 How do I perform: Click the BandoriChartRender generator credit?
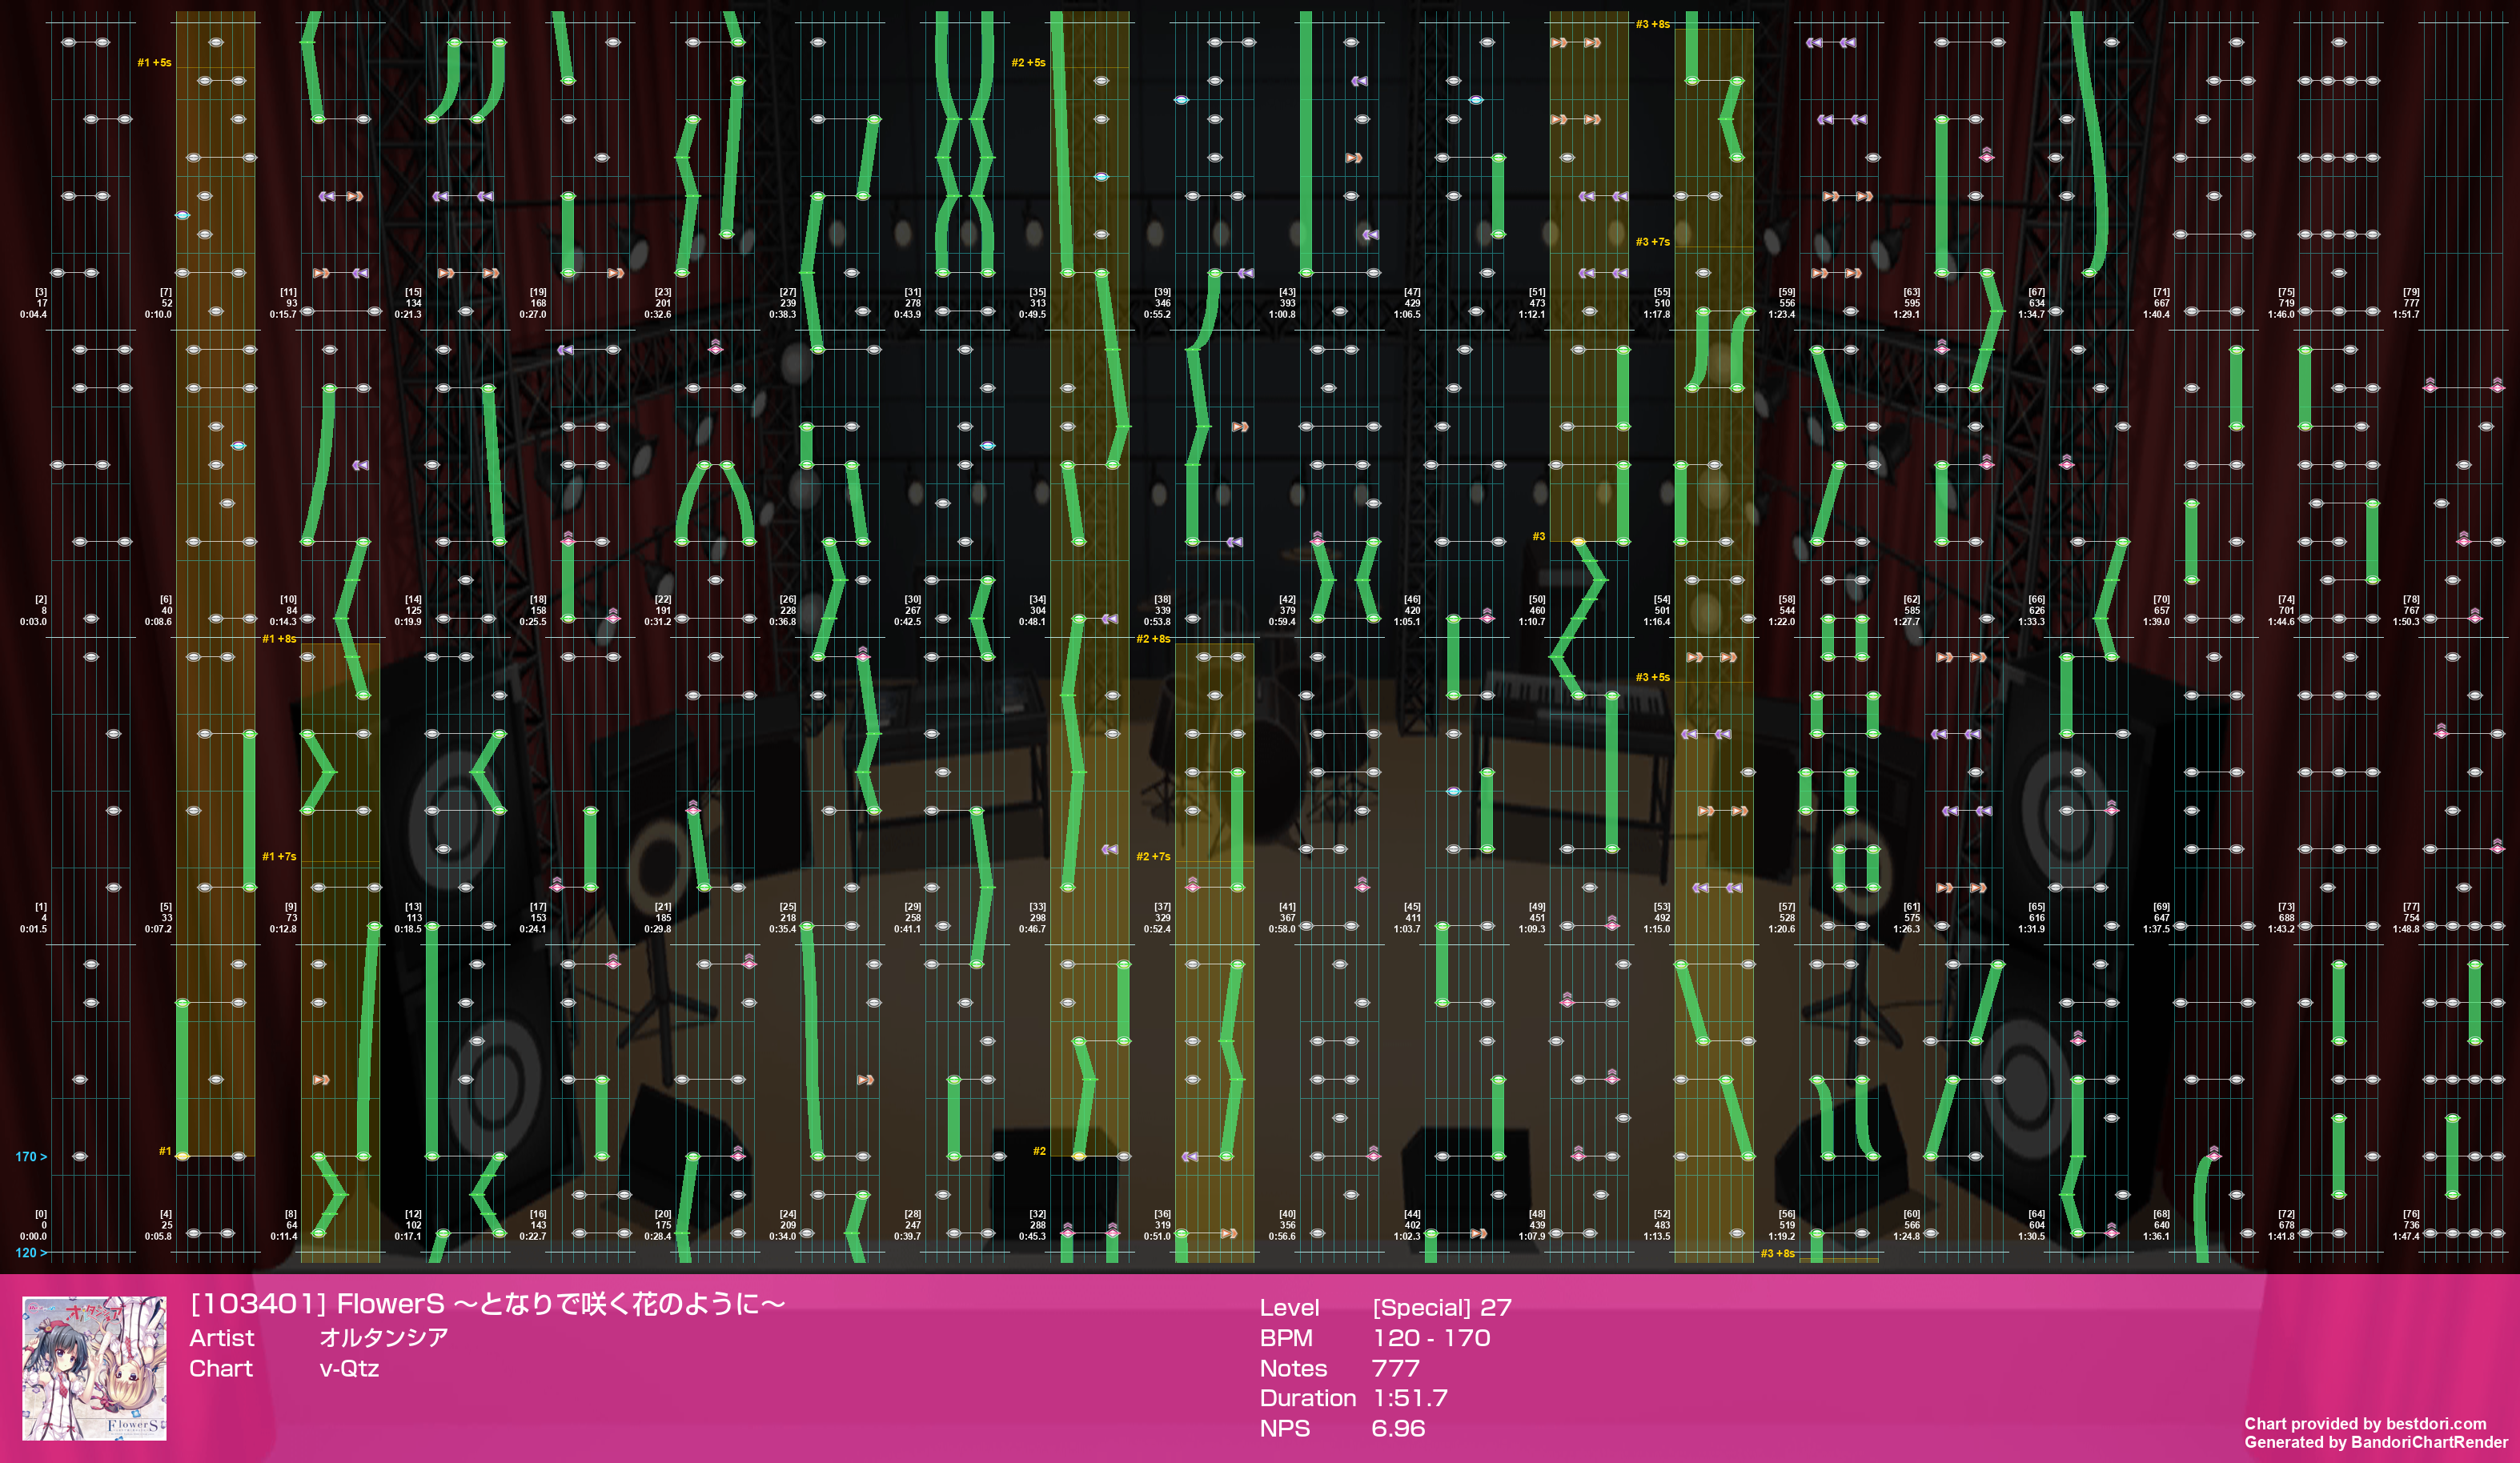[2375, 1442]
